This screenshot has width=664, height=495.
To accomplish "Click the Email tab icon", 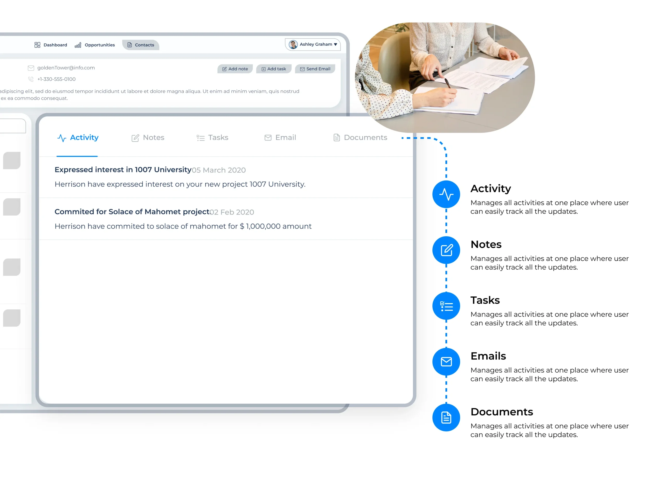I will [268, 138].
